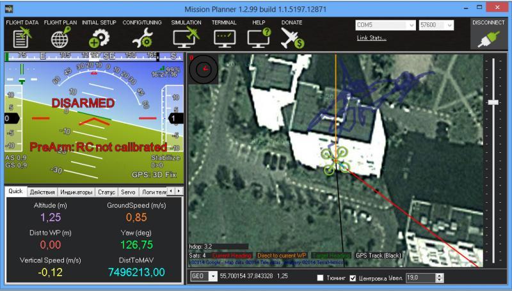Open the Link Stats link
Viewport: 512px width, 291px height.
[372, 38]
